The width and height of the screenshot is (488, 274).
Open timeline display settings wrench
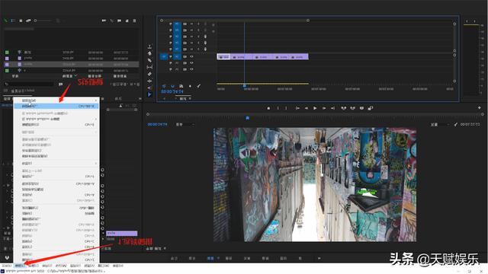coord(198,86)
